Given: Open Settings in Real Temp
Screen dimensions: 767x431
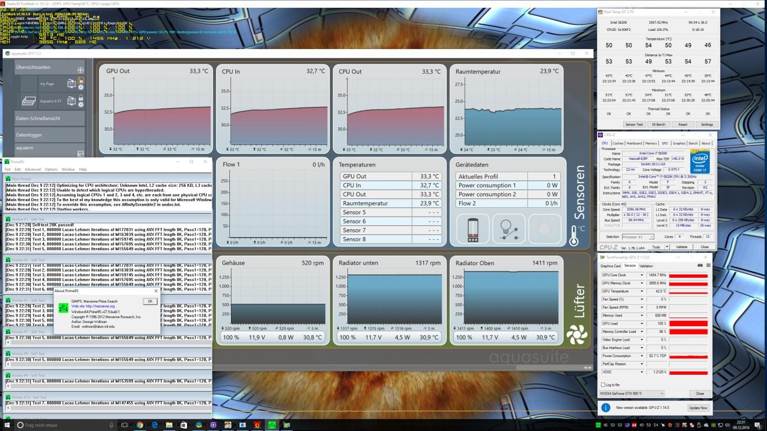Looking at the screenshot, I should 707,125.
